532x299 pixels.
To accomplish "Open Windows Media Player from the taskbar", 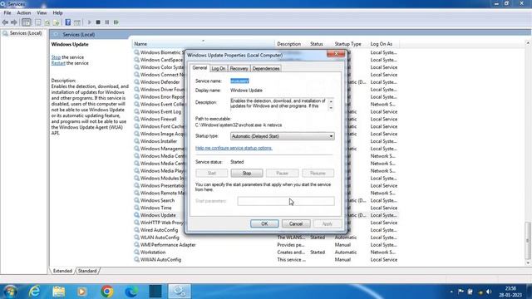I will pos(81,292).
